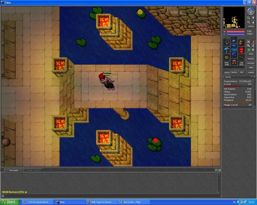Open the chat channel list
Image resolution: width=257 pixels, height=205 pixels.
[216, 170]
